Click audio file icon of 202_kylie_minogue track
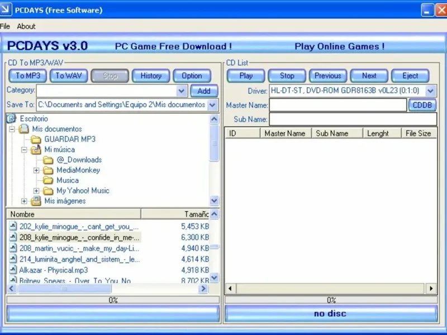Image resolution: width=447 pixels, height=335 pixels. [x=13, y=226]
